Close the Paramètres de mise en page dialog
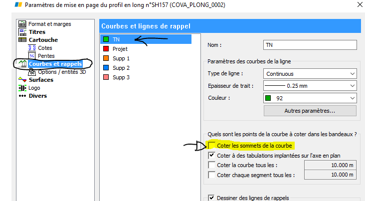This screenshot has width=365, height=201. click(x=360, y=4)
